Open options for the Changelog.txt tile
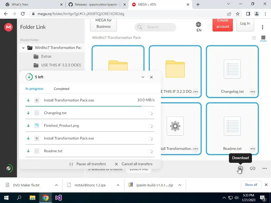The height and width of the screenshot is (203, 271). coord(252,92)
